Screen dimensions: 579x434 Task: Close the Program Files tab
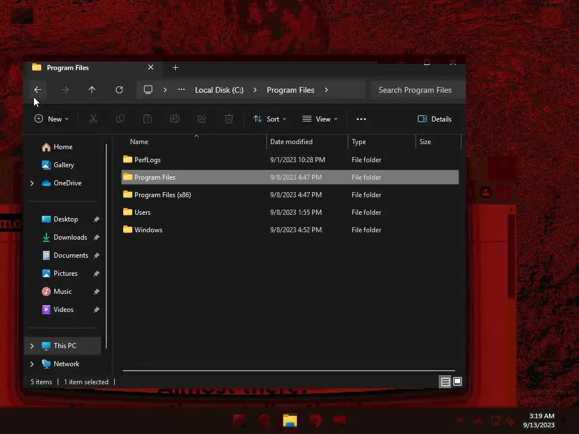(x=150, y=67)
